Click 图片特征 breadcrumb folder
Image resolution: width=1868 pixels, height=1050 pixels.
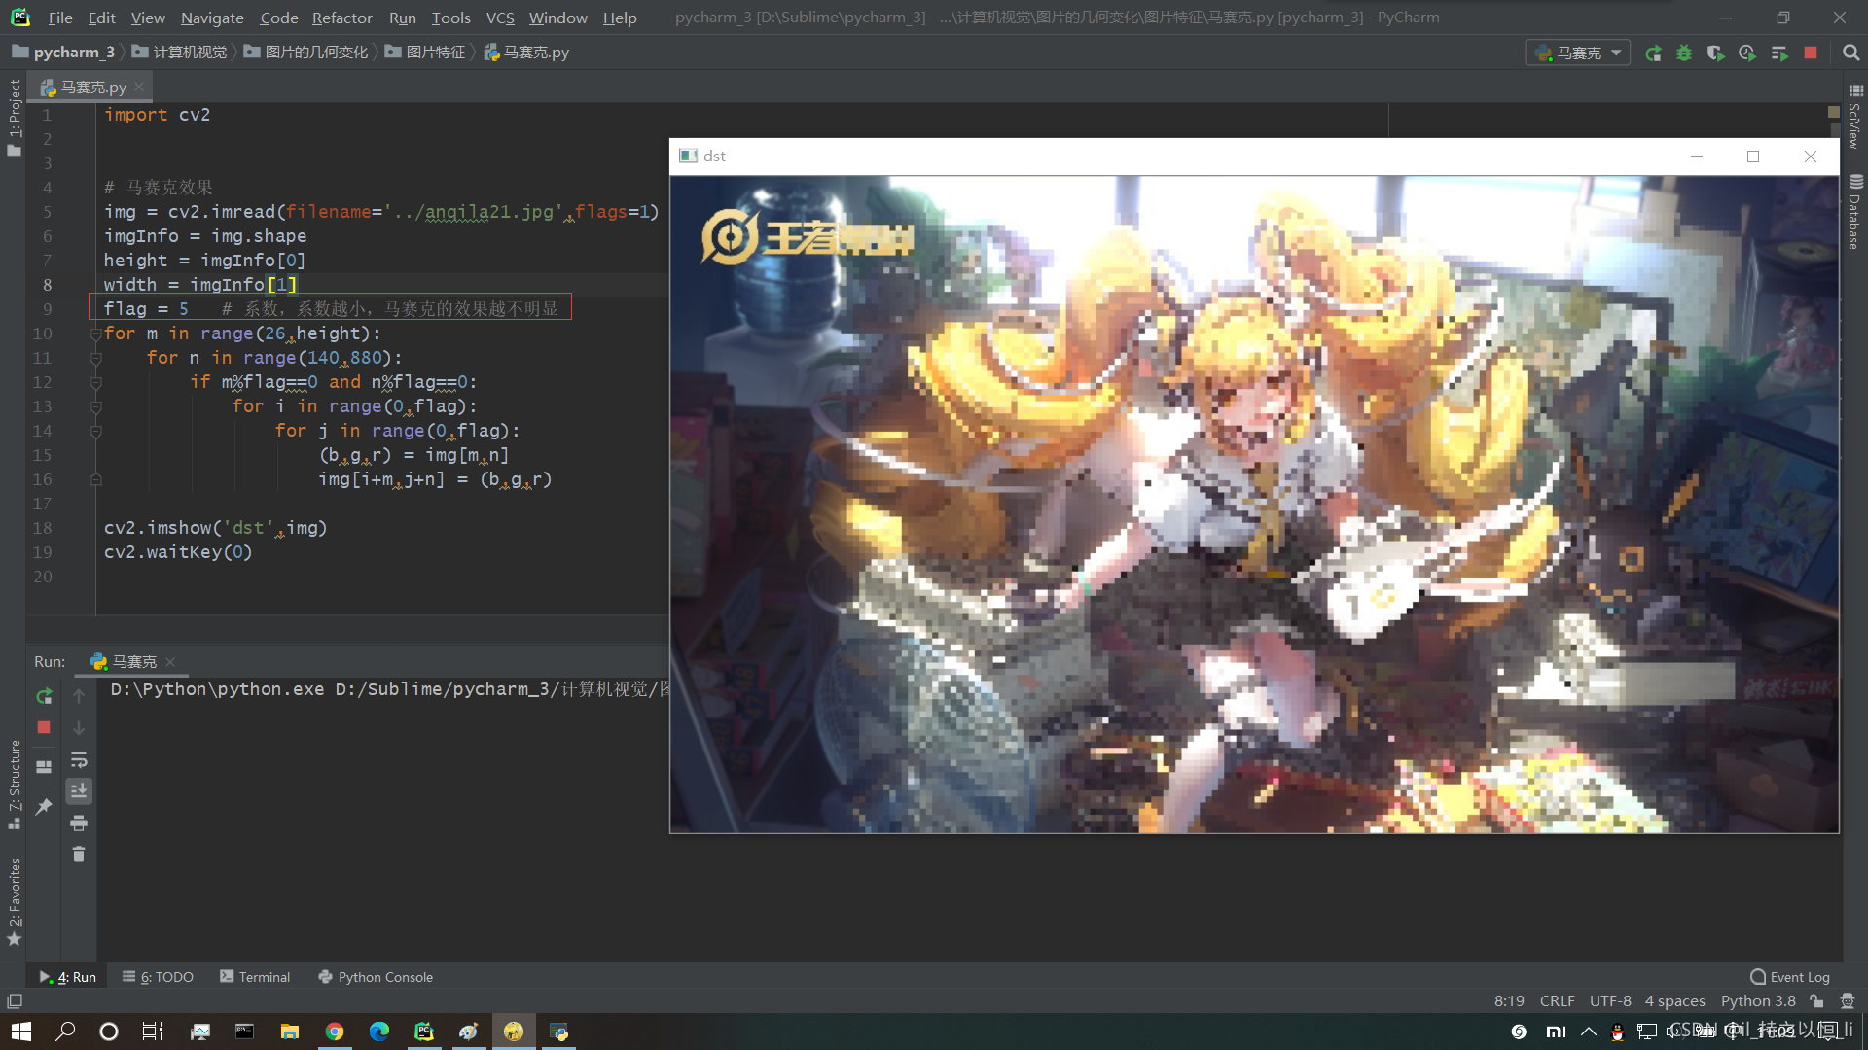[425, 52]
